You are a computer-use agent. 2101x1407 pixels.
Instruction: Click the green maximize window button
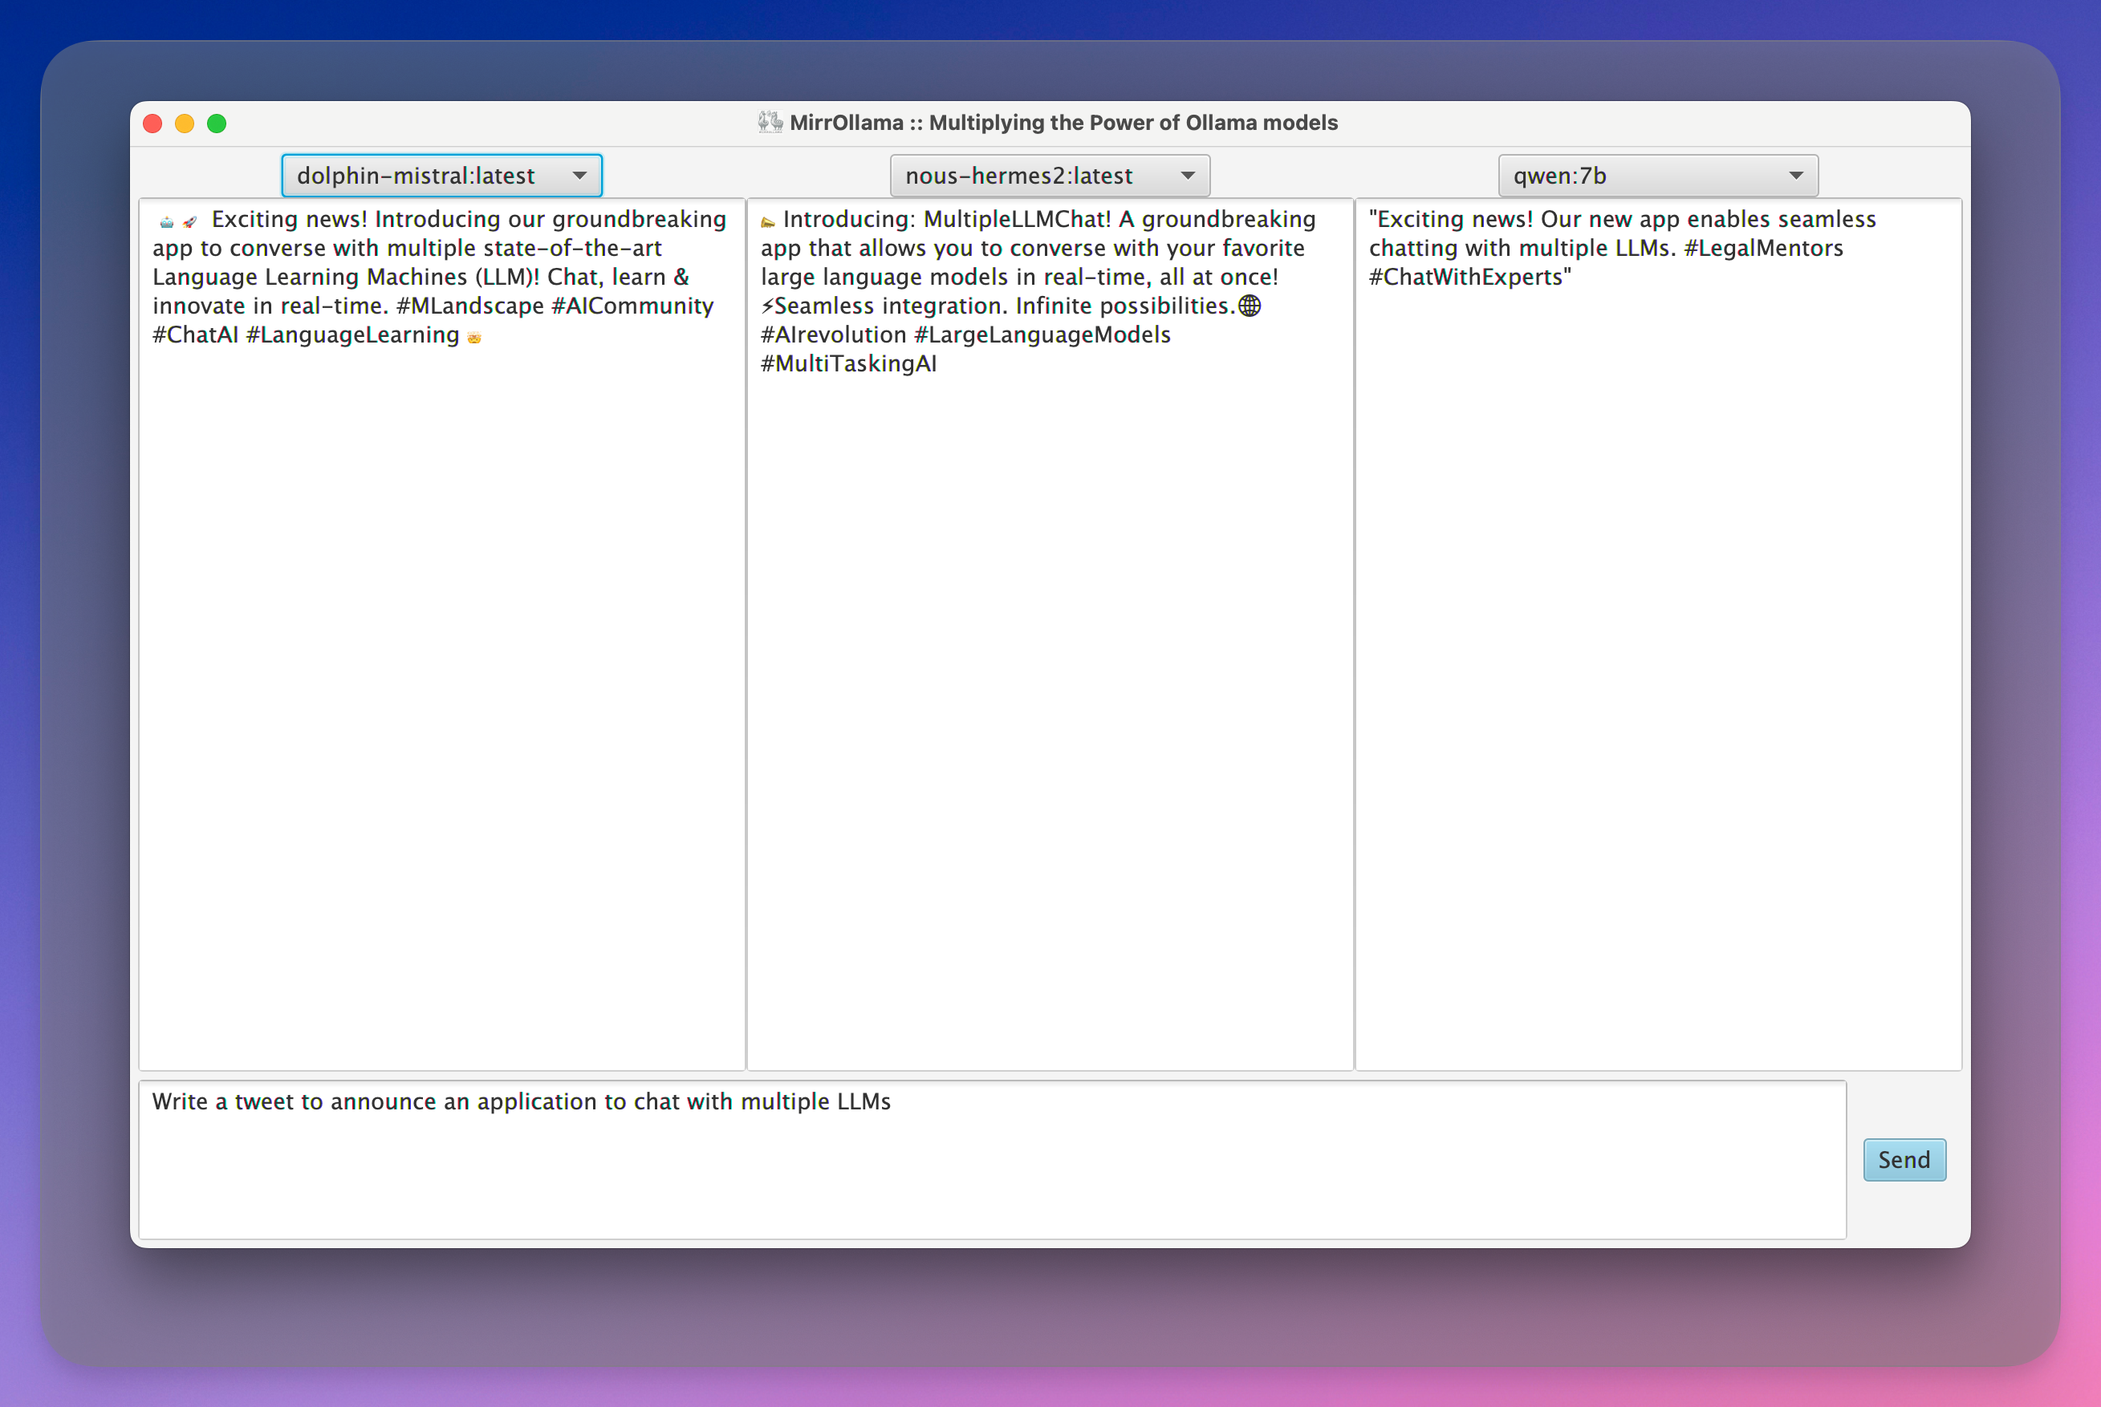[x=217, y=123]
